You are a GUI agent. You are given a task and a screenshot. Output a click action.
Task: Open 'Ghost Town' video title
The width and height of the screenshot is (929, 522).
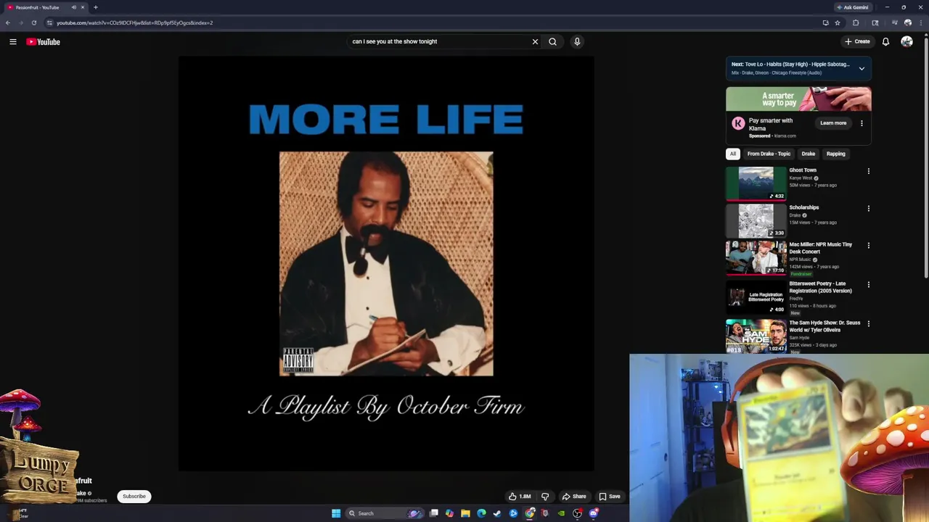pyautogui.click(x=803, y=170)
